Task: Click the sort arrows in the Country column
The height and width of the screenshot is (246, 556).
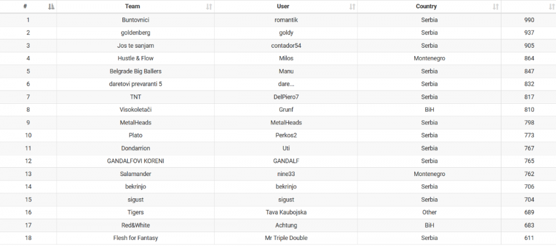Action: [495, 7]
